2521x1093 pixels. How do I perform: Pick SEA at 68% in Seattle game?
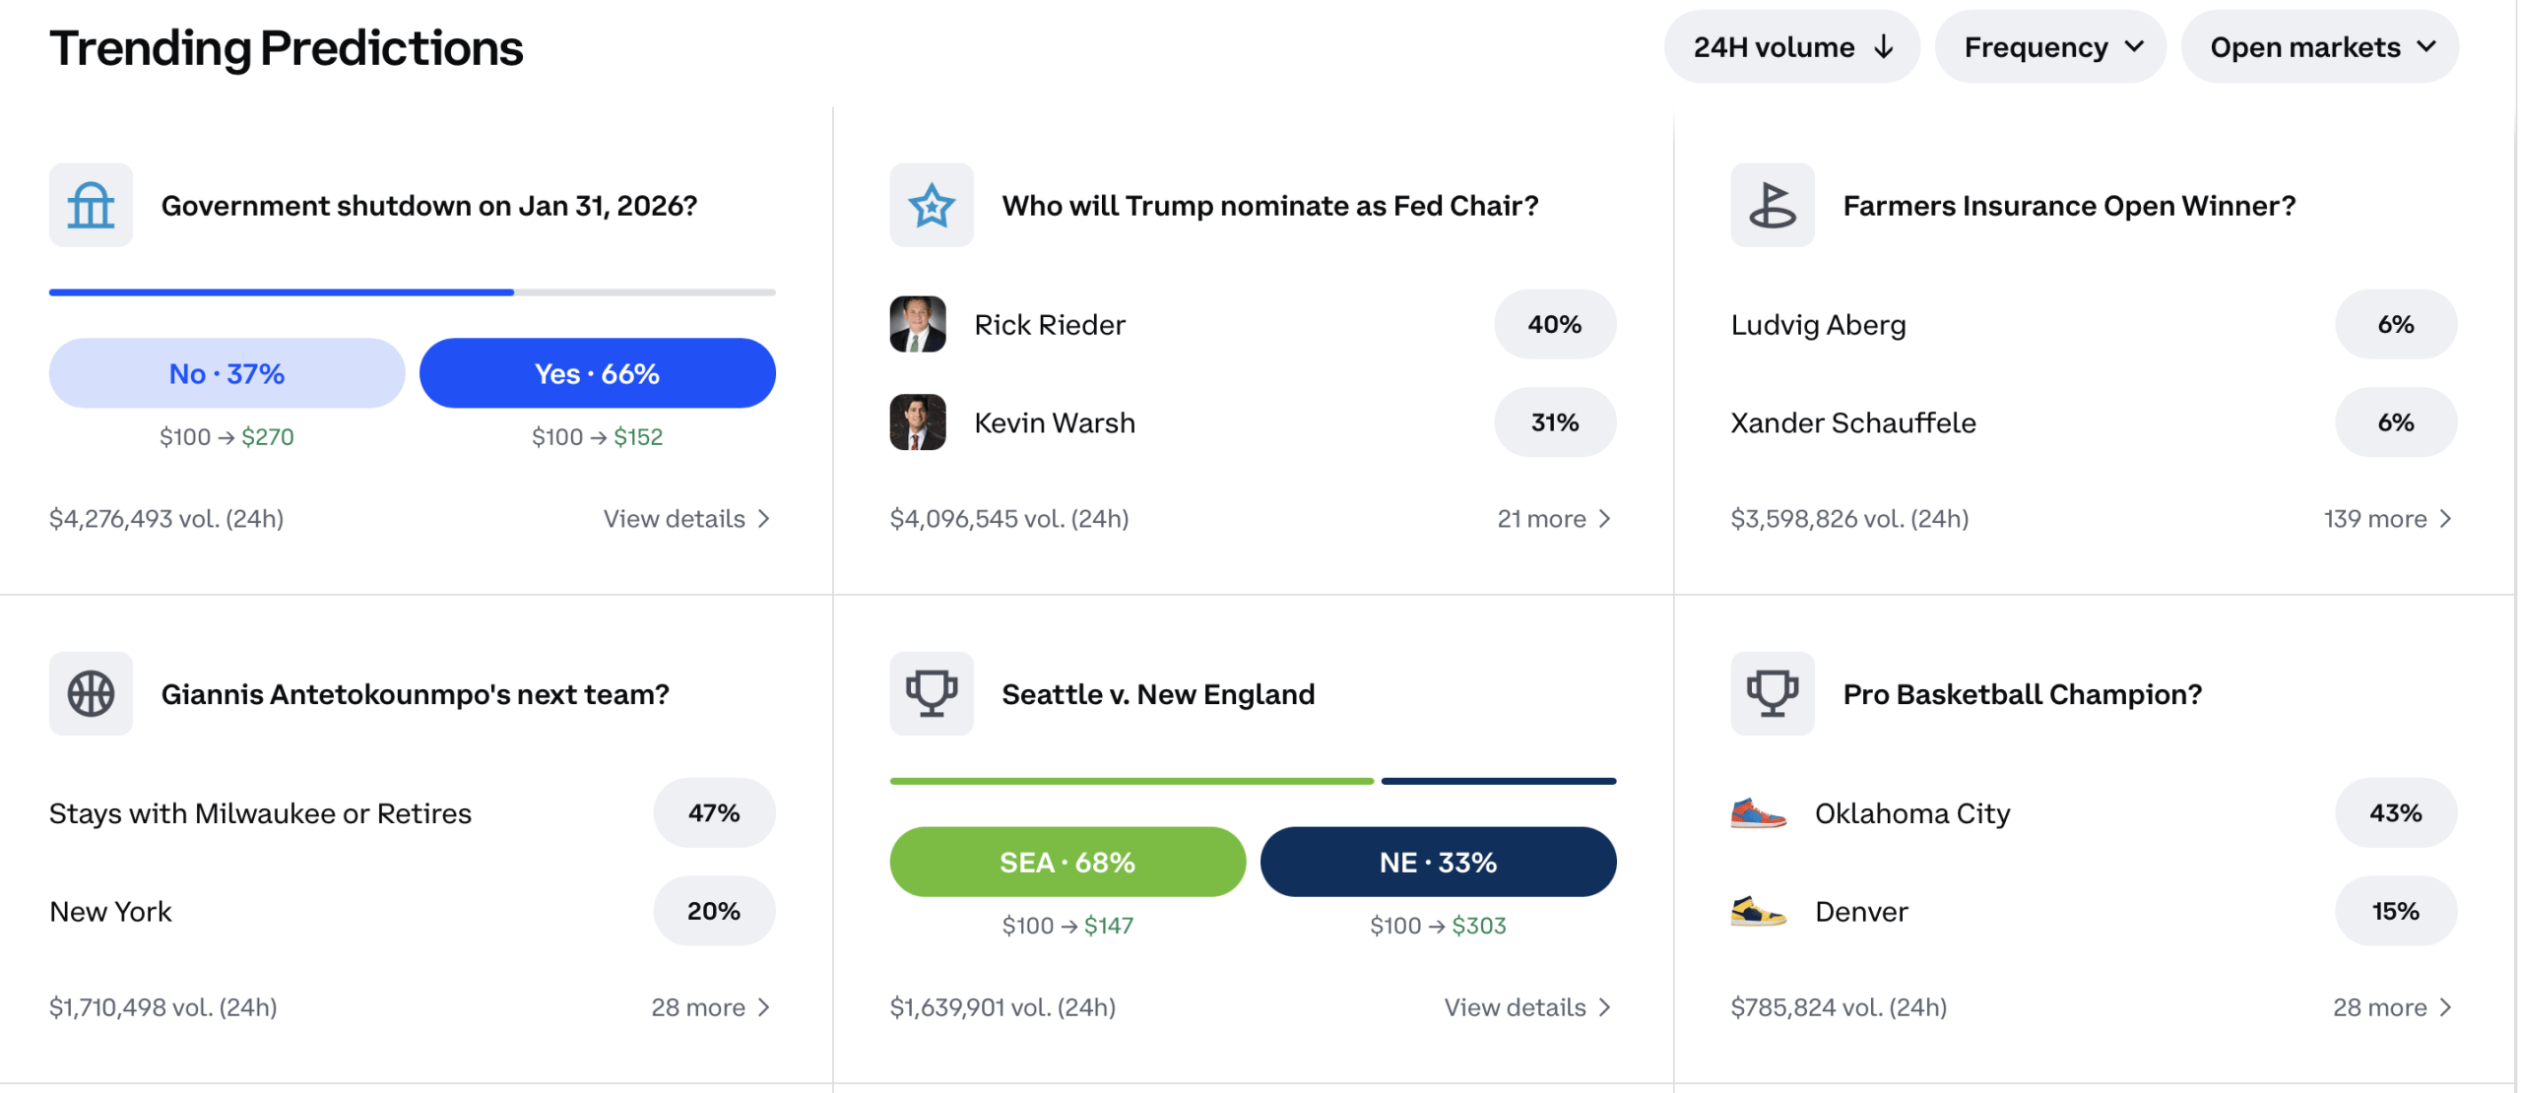1067,862
